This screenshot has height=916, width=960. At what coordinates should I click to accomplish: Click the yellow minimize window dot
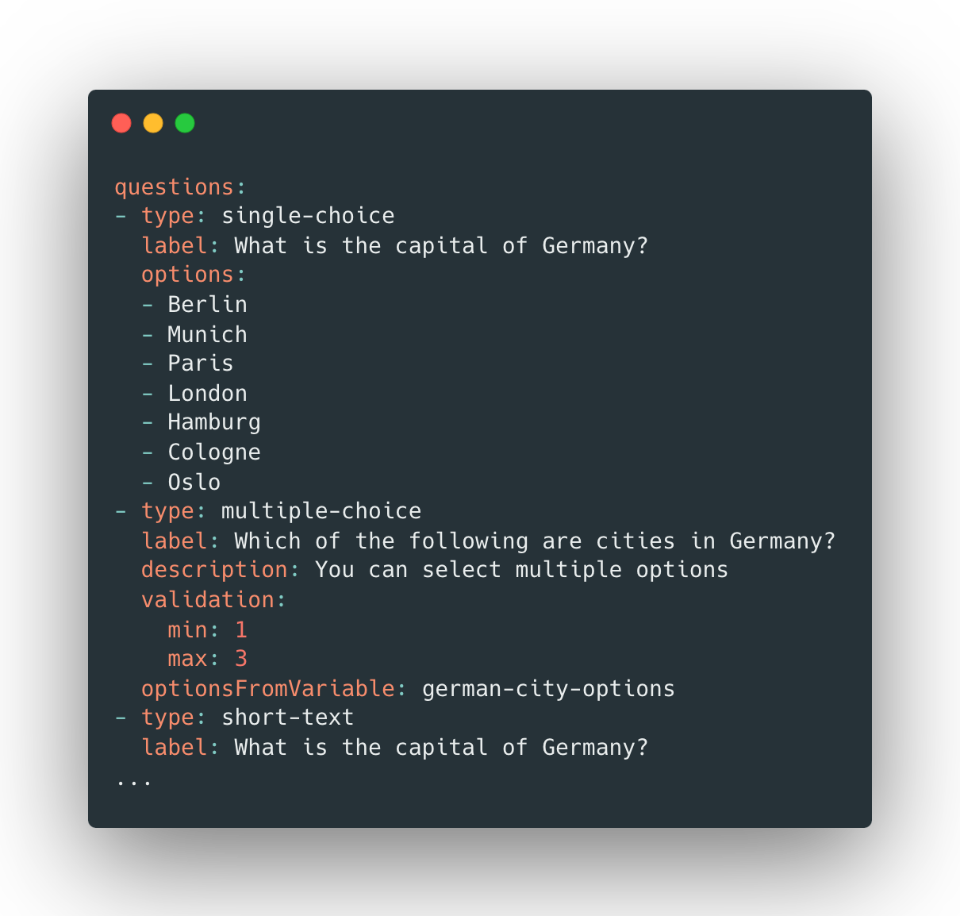(x=153, y=123)
